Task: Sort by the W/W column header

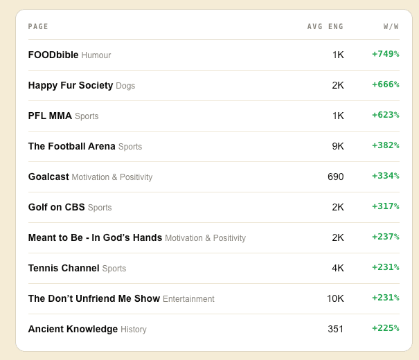Action: (x=391, y=26)
